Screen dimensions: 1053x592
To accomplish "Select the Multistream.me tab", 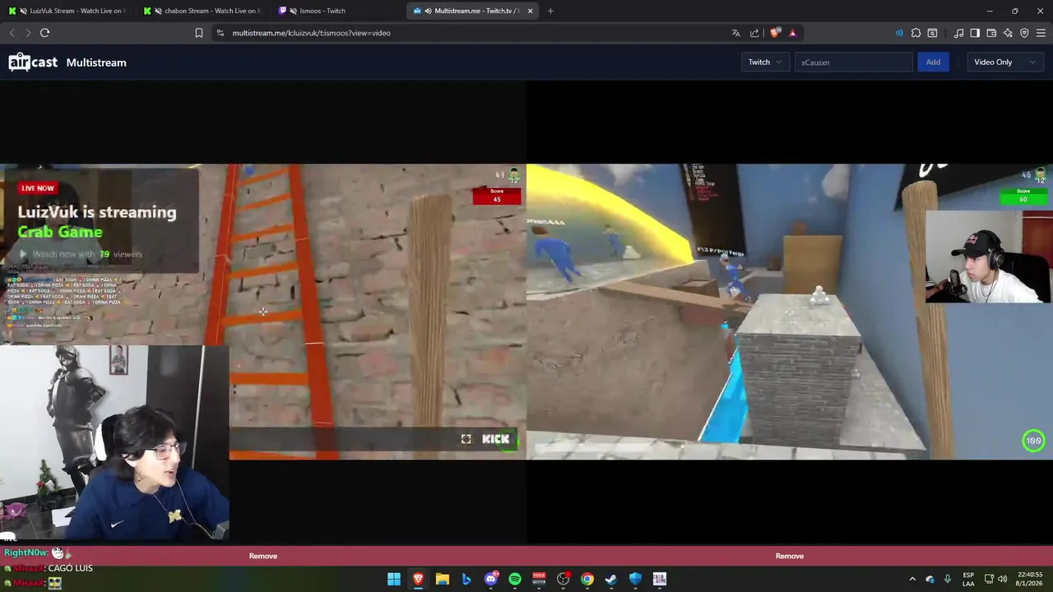I will click(473, 11).
